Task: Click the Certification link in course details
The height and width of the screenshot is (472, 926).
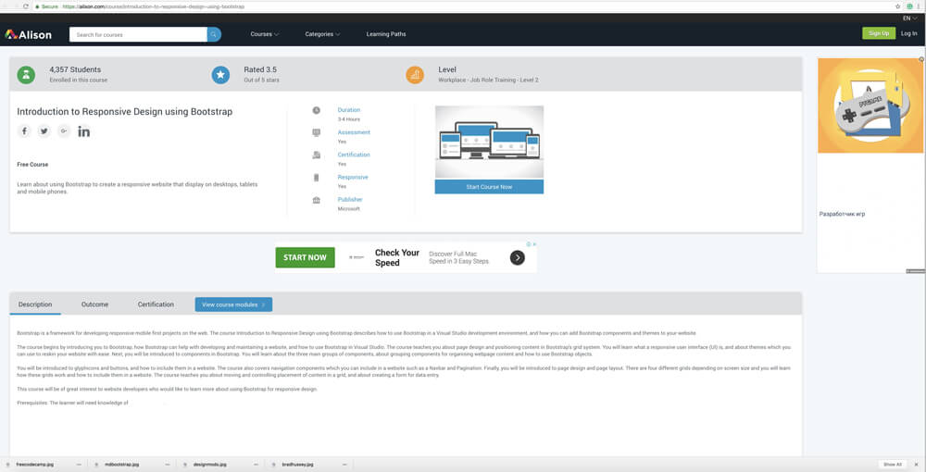Action: (354, 155)
